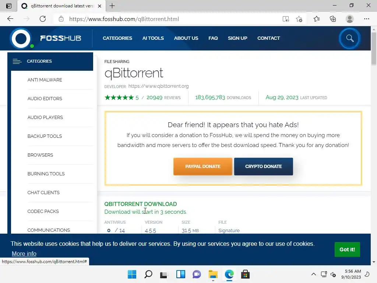This screenshot has height=283, width=377.
Task: Click the PayPal Donate button
Action: tap(203, 167)
